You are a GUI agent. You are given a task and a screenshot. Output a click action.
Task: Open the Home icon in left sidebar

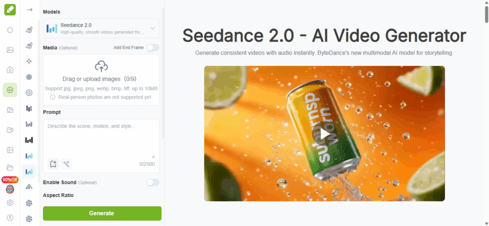(x=10, y=30)
